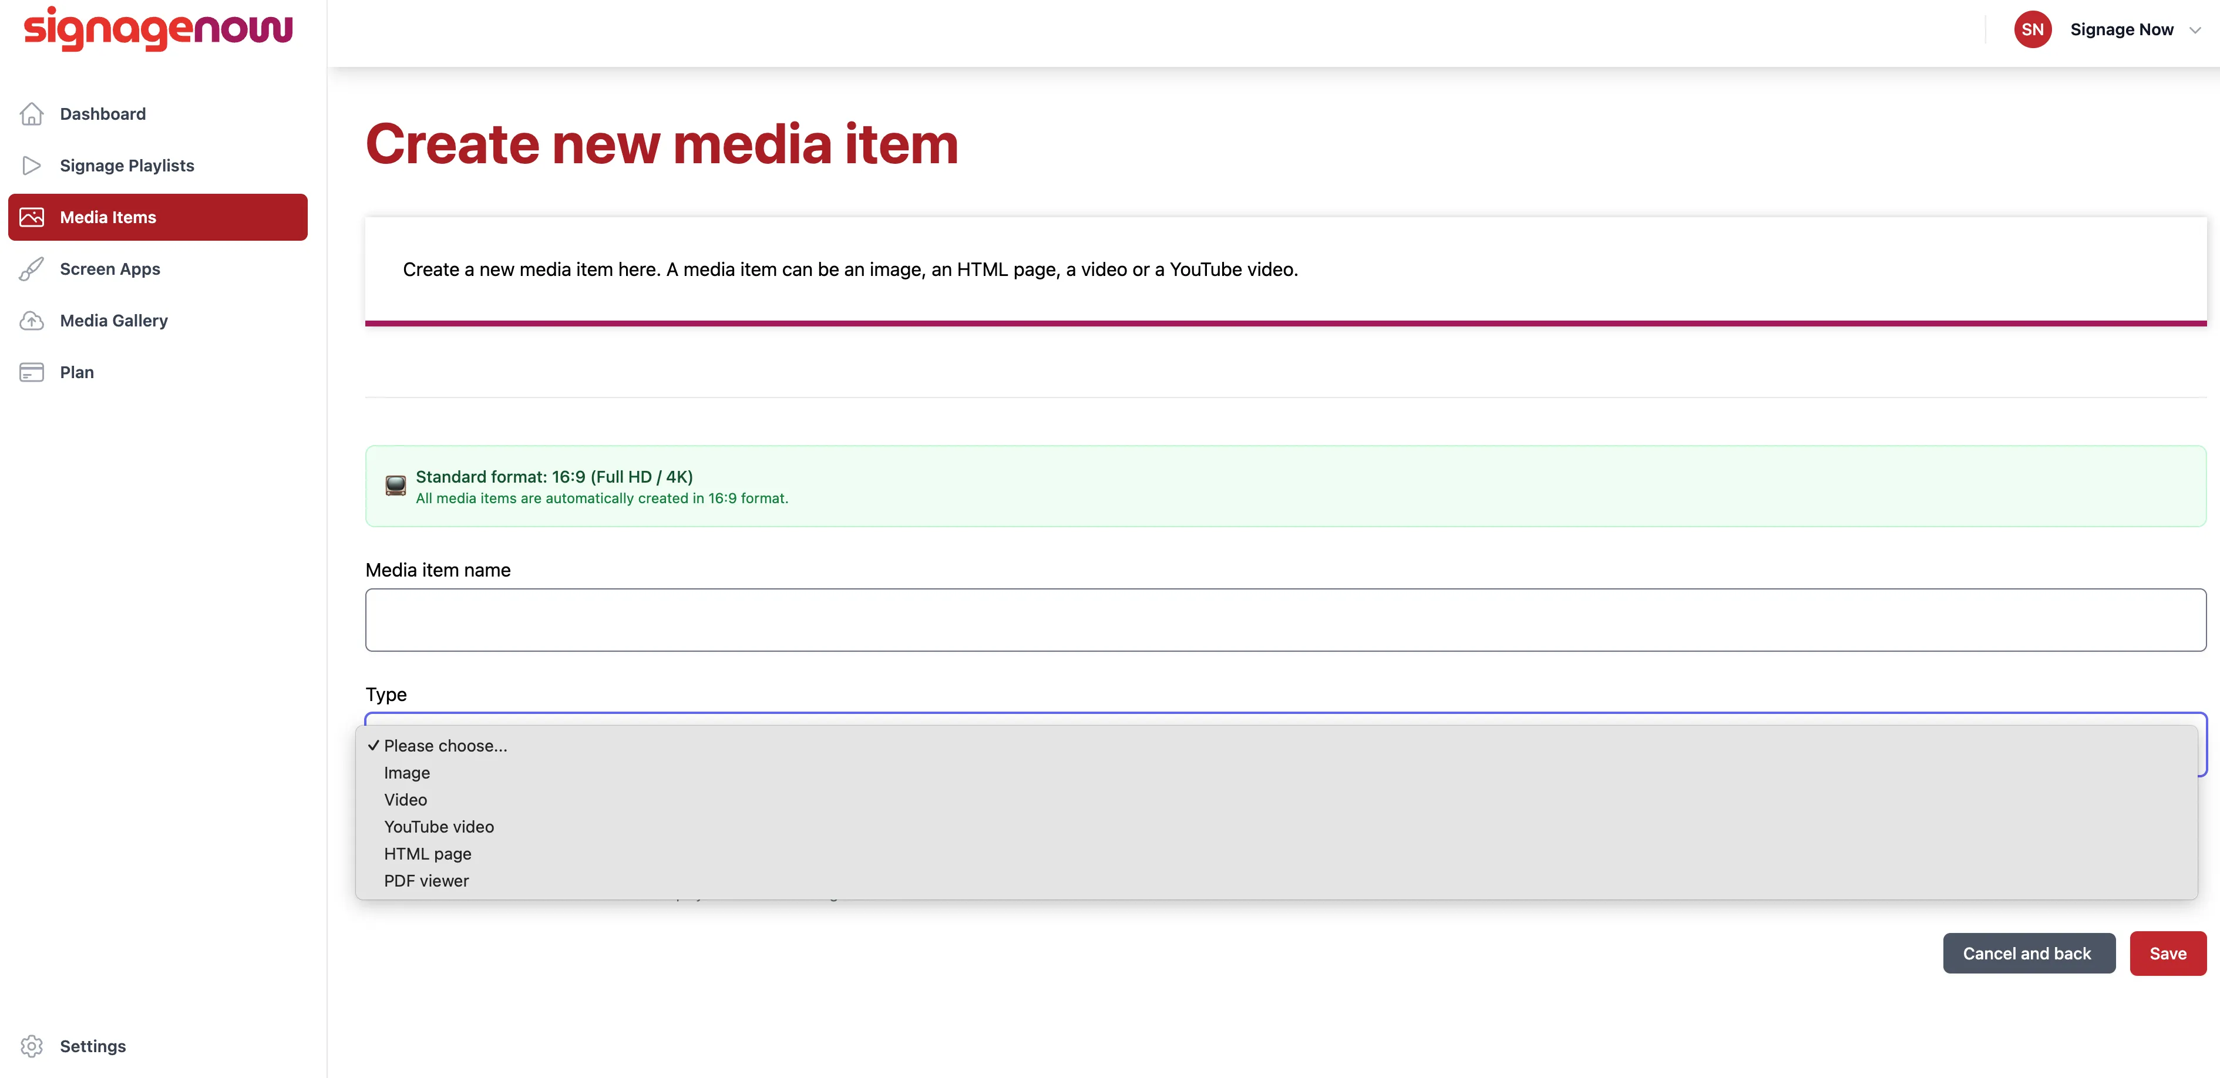Save the new media item
Image resolution: width=2220 pixels, height=1078 pixels.
2167,954
